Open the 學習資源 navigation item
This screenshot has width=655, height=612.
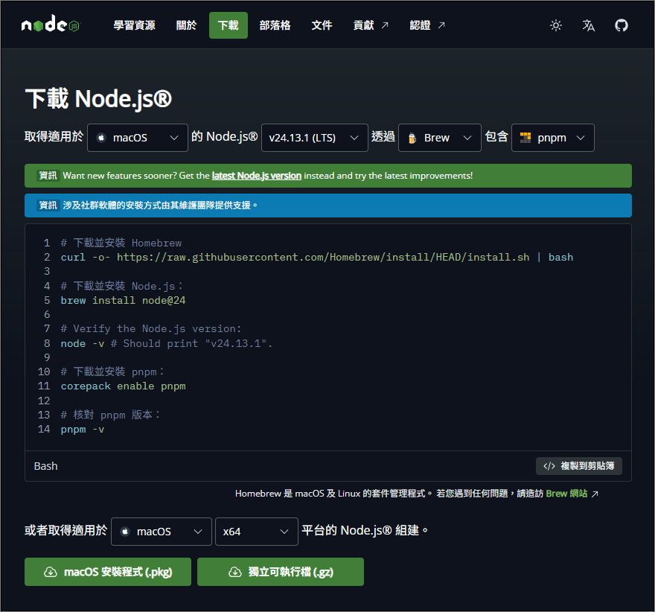tap(134, 25)
